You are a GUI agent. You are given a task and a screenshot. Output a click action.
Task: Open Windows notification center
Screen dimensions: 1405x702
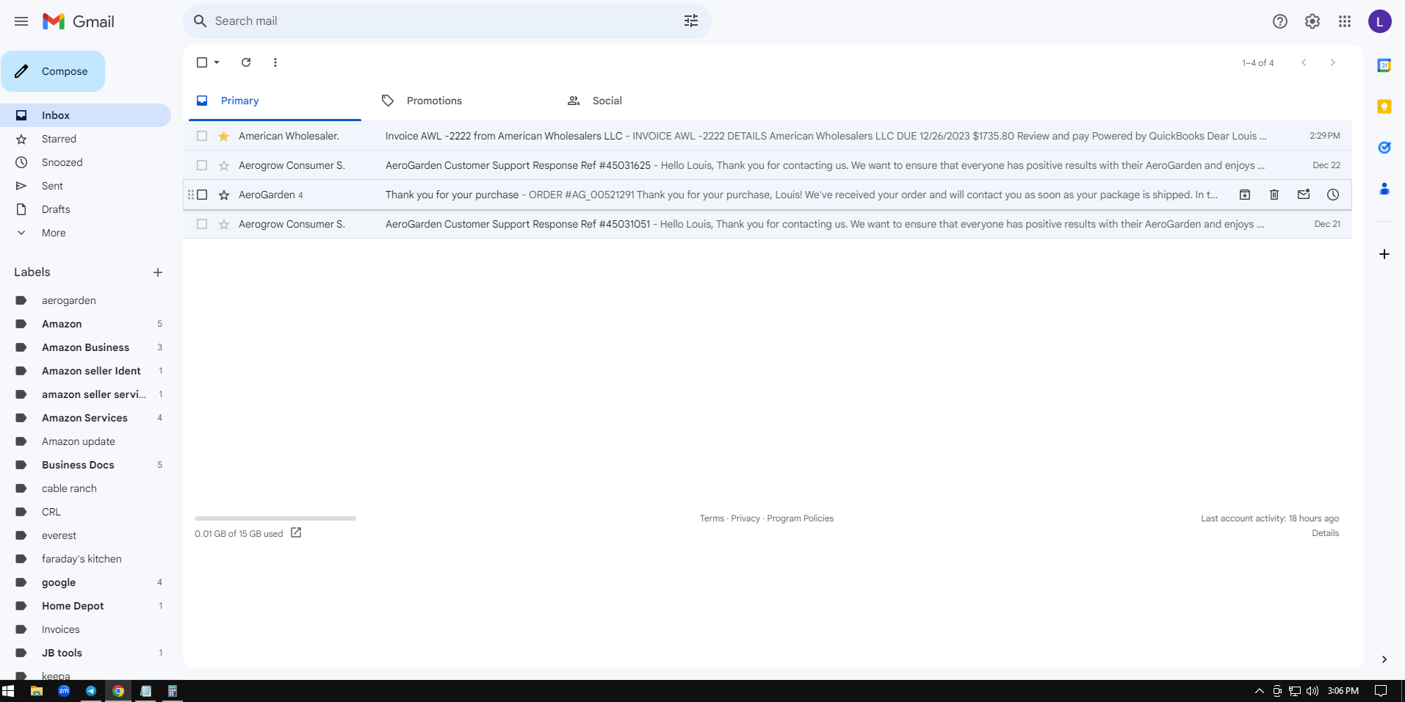click(1381, 691)
